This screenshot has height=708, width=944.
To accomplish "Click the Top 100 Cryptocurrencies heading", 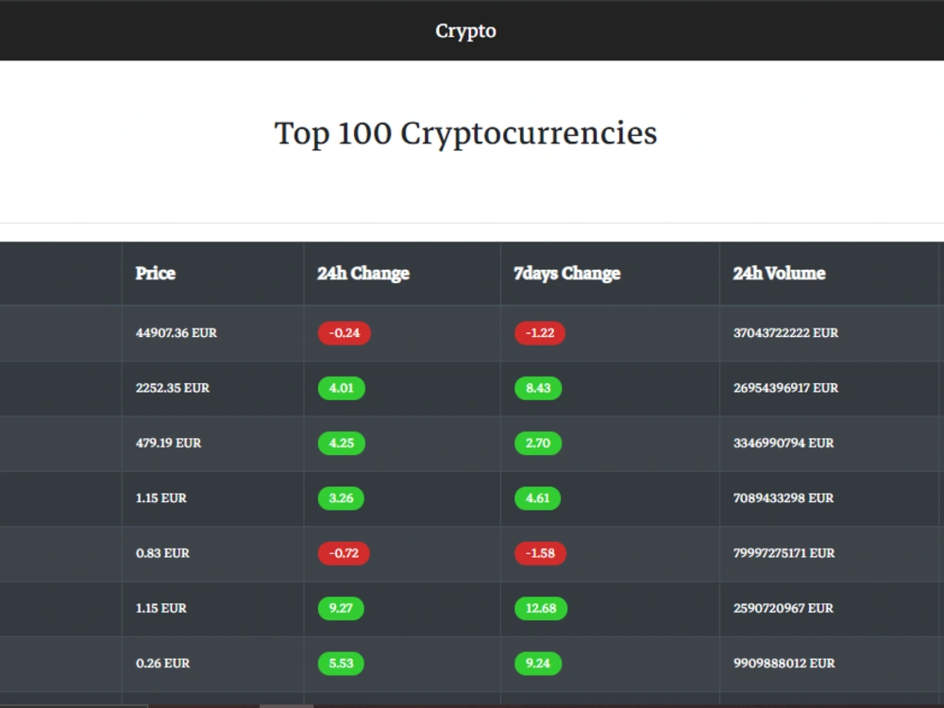I will click(465, 133).
